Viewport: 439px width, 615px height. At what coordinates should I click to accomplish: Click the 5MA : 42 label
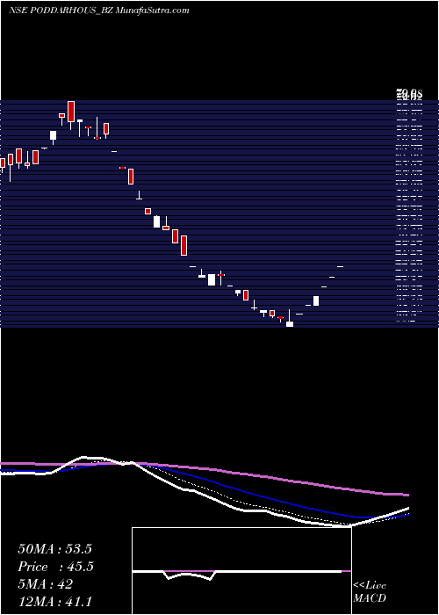coord(45,584)
